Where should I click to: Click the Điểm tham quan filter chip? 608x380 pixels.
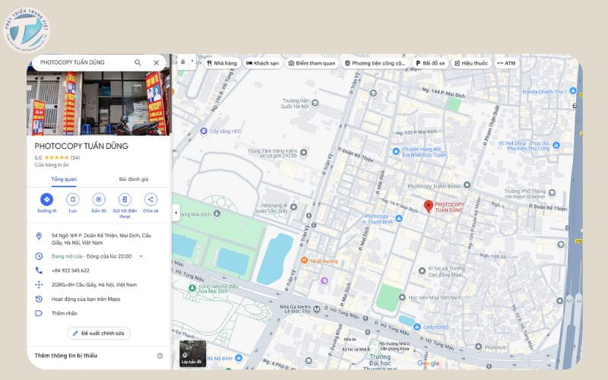pyautogui.click(x=312, y=63)
